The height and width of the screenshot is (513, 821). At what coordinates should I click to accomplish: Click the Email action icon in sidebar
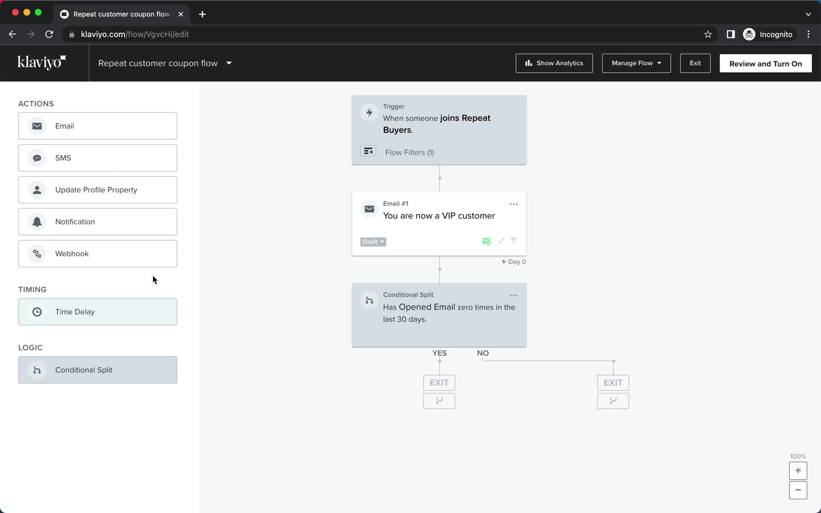pos(37,126)
